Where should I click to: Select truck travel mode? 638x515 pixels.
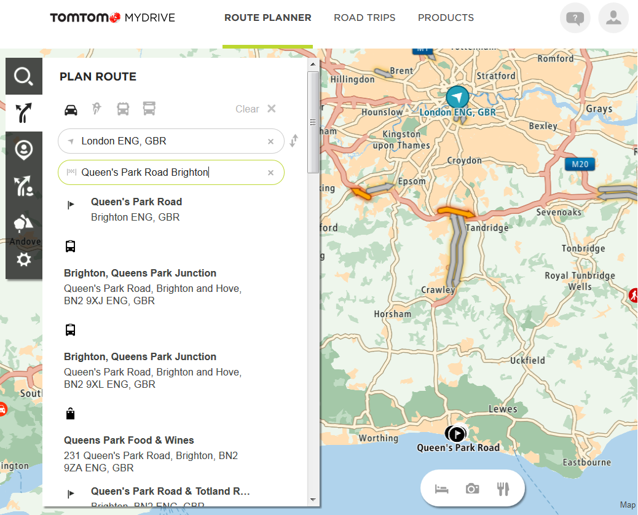[x=149, y=109]
